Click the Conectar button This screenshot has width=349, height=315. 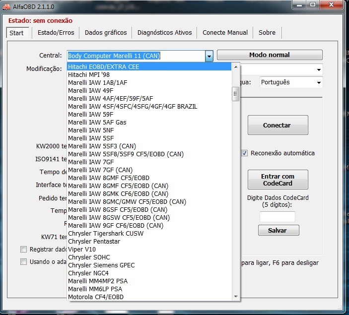coord(278,125)
